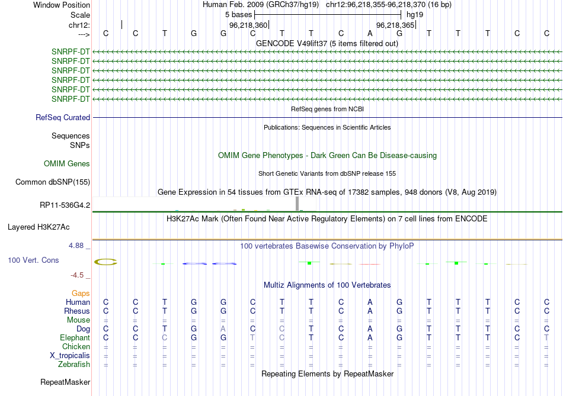Open RefSeq genes from NCBI title

[327, 109]
